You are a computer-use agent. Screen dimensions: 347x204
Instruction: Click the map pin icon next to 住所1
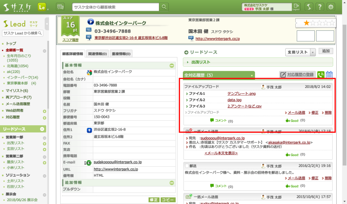[x=89, y=130]
